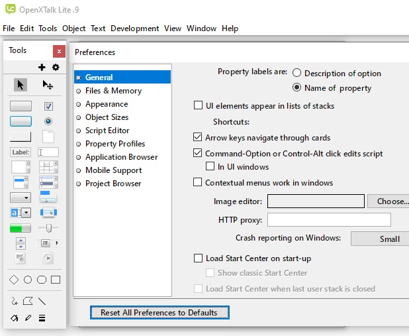Check Show classic Start Center
The height and width of the screenshot is (336, 409).
pyautogui.click(x=210, y=273)
